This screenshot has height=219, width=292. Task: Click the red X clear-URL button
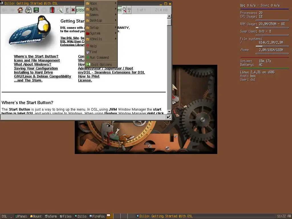[73, 10]
